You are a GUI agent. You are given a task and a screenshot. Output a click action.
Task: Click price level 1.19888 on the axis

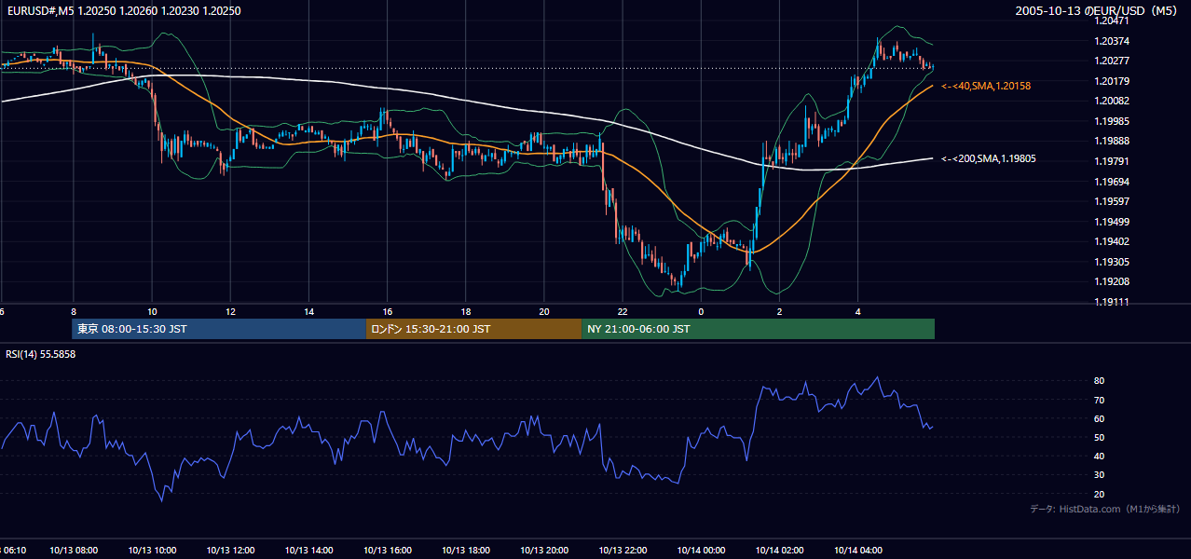point(1112,141)
